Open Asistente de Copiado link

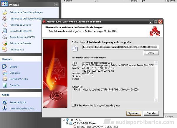tap(20, 25)
